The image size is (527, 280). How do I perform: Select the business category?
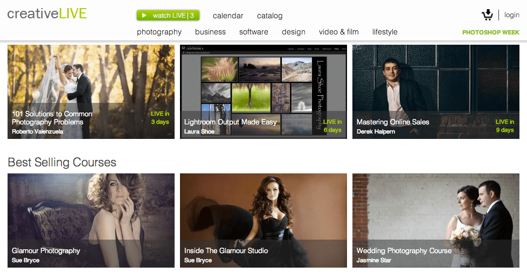click(x=210, y=32)
